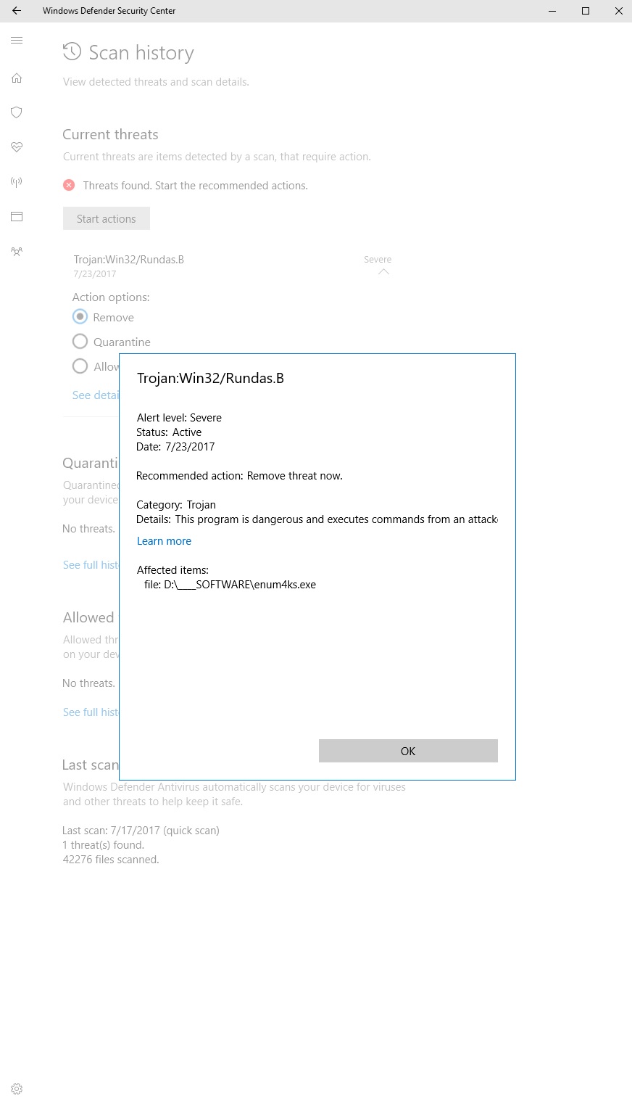This screenshot has height=1099, width=632.
Task: Open See full history under Quarantined threats
Action: 91,565
